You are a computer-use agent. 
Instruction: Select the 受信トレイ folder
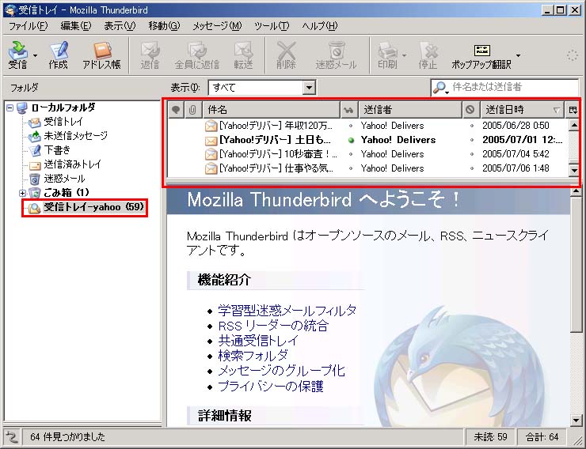click(x=63, y=122)
